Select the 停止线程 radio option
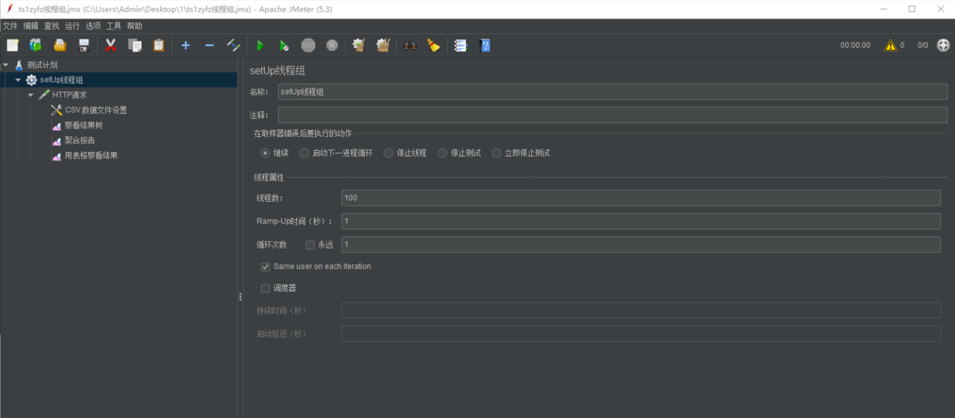955x418 pixels. point(388,153)
